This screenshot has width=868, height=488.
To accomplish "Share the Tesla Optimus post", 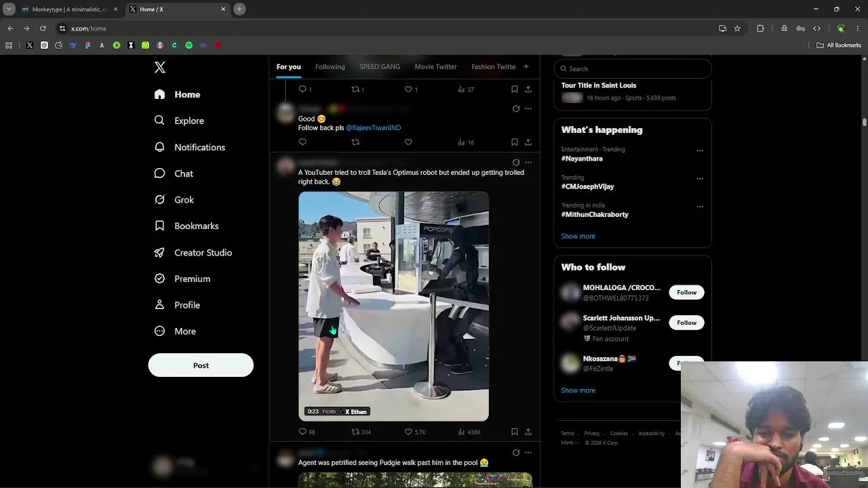I will tap(528, 432).
